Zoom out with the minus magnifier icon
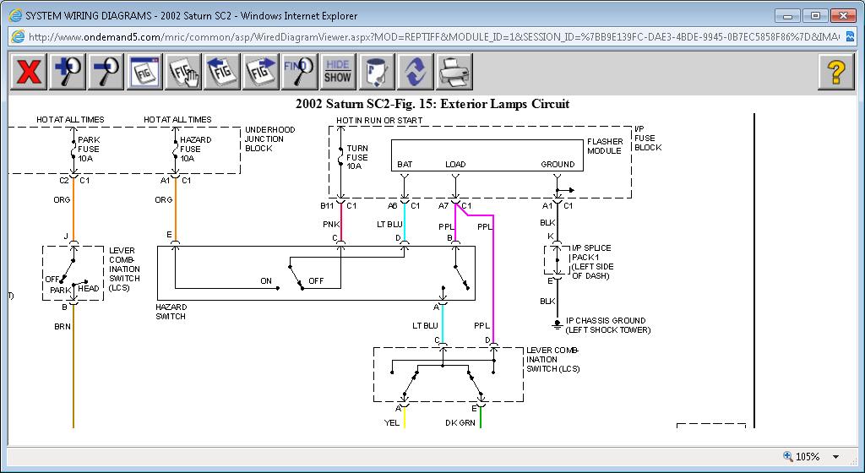Screen dimensions: 865x473 106,71
